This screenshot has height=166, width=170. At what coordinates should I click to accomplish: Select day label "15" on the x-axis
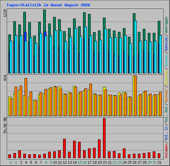click(80, 162)
